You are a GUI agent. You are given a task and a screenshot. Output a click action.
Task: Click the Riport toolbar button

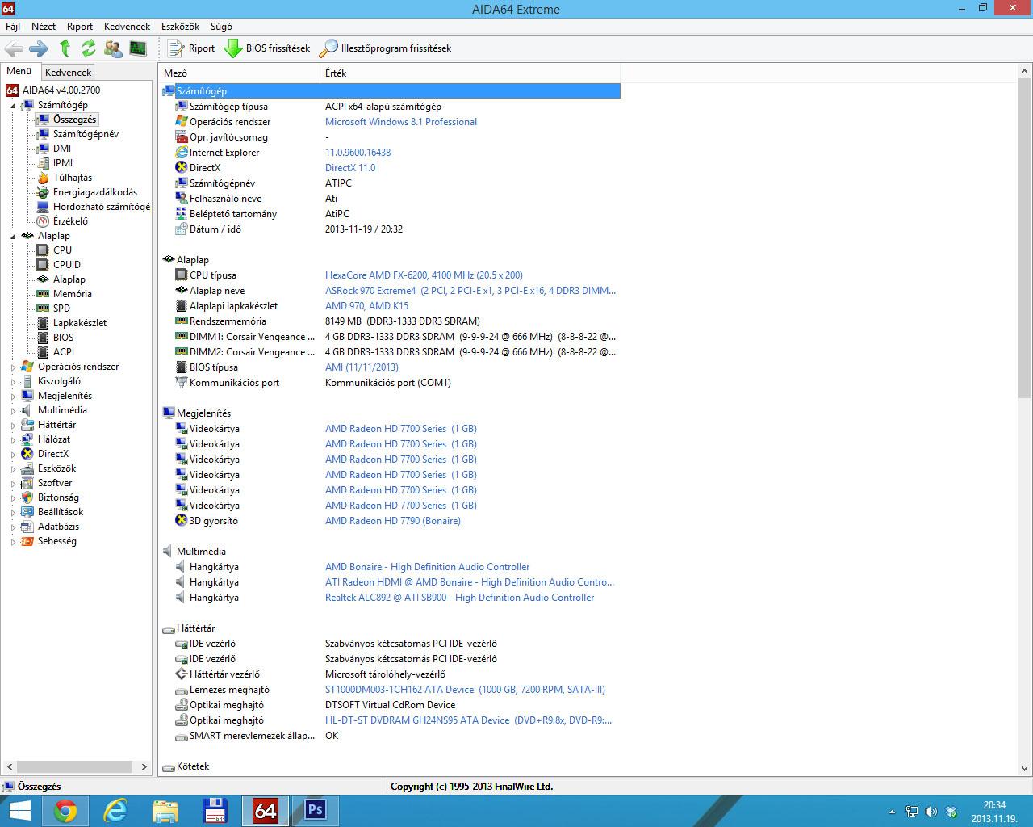(191, 48)
